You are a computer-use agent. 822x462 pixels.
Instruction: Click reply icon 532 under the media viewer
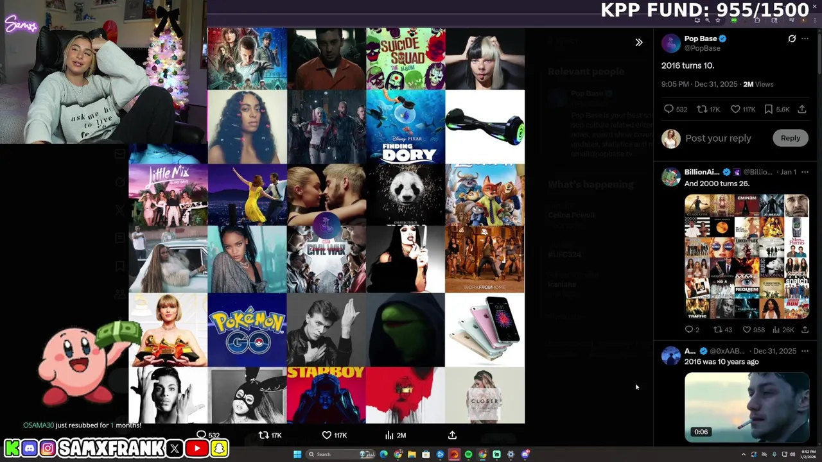point(201,435)
